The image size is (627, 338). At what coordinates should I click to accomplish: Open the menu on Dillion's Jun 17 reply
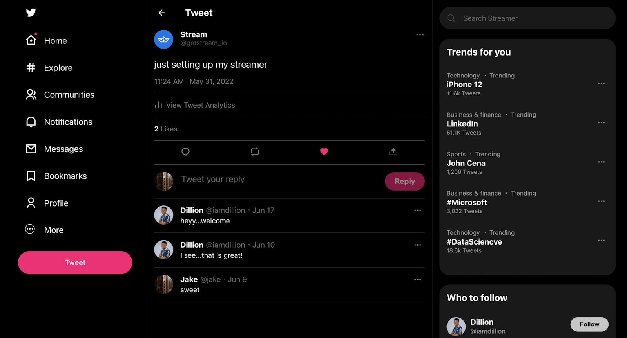(417, 210)
